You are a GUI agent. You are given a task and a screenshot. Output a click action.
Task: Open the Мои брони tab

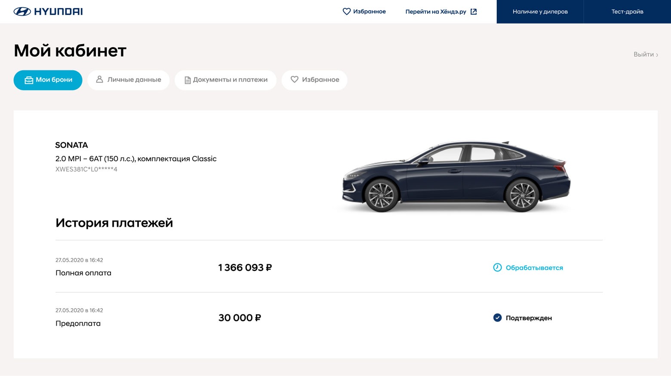[48, 80]
